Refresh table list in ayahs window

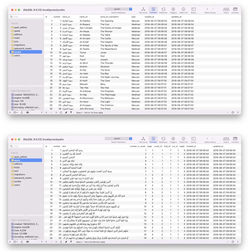click(22, 242)
